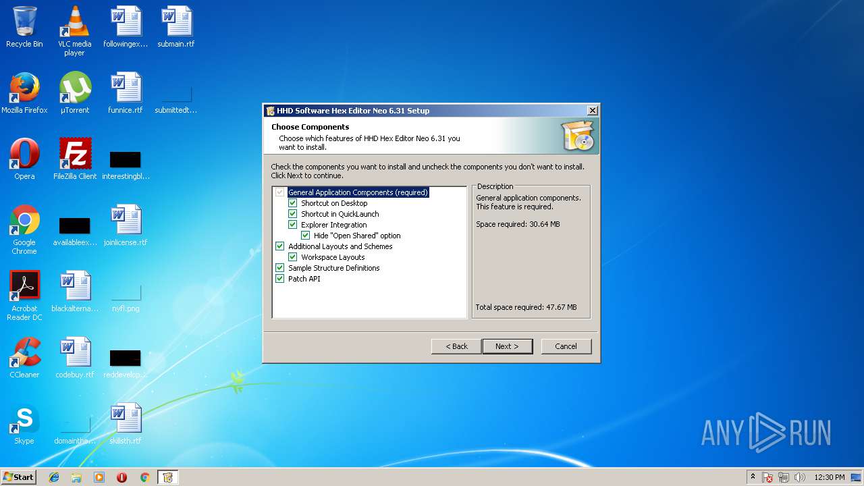Open submain.rtf document icon
The image size is (864, 486).
(x=175, y=27)
